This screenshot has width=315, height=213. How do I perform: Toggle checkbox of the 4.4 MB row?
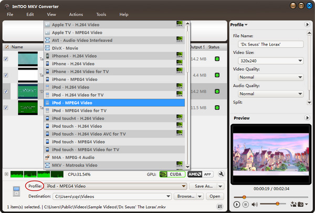[x=6, y=75]
